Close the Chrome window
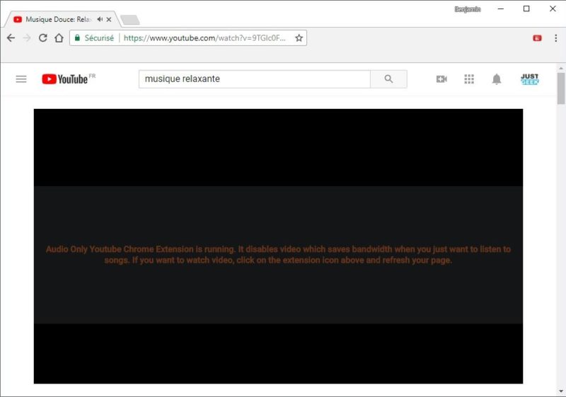The height and width of the screenshot is (397, 566). click(553, 8)
